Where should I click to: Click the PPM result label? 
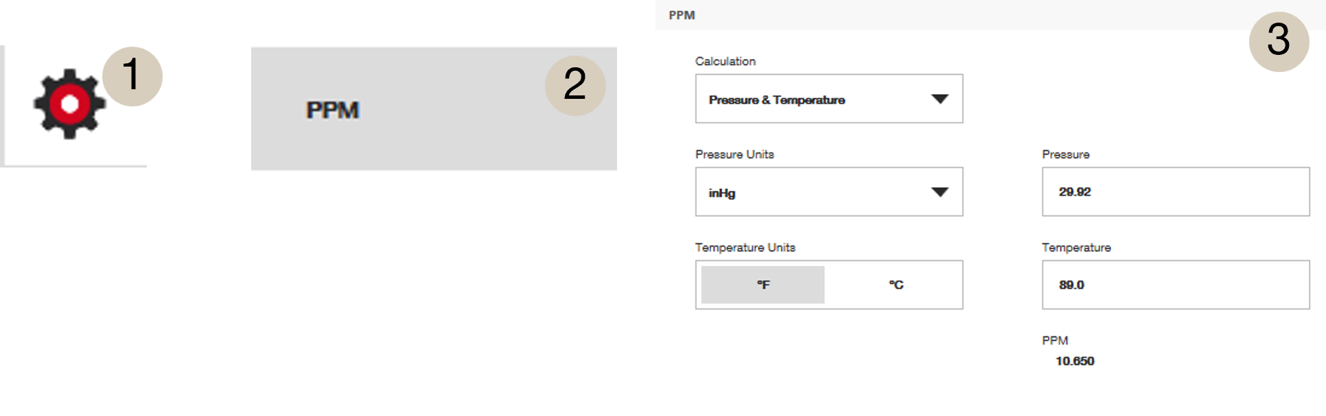point(1055,340)
